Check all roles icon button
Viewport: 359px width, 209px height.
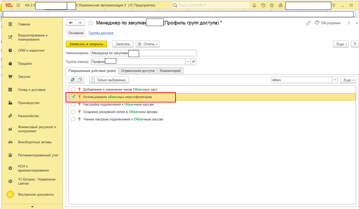click(72, 80)
